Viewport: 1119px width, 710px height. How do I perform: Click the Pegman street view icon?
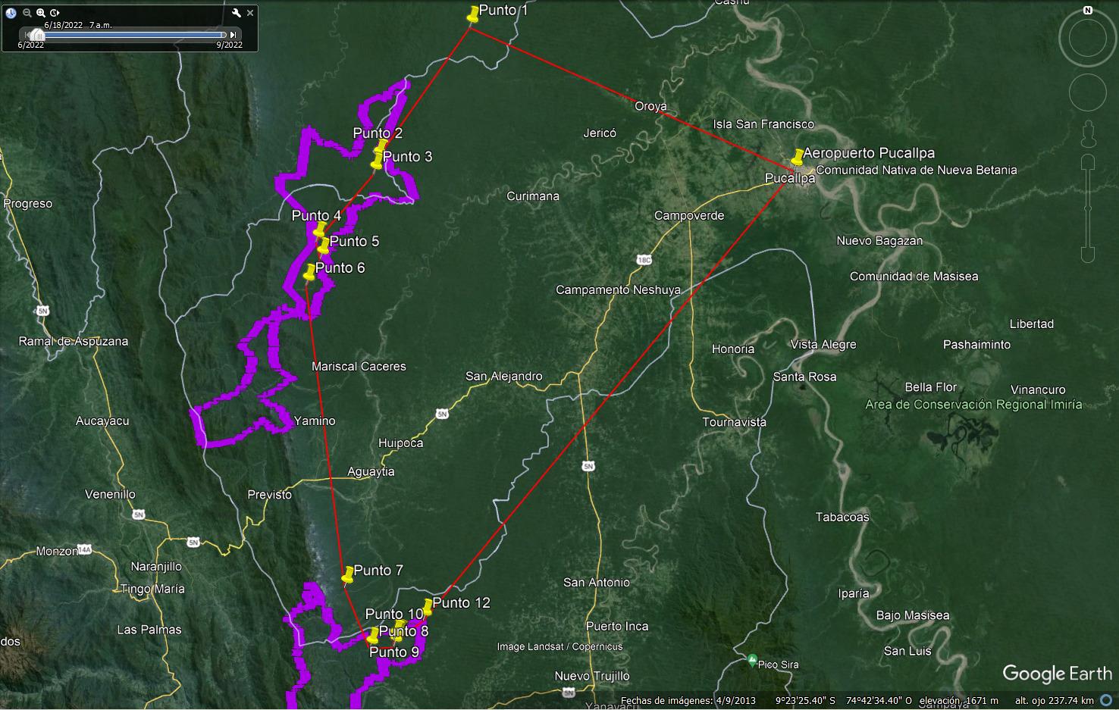[x=1088, y=132]
